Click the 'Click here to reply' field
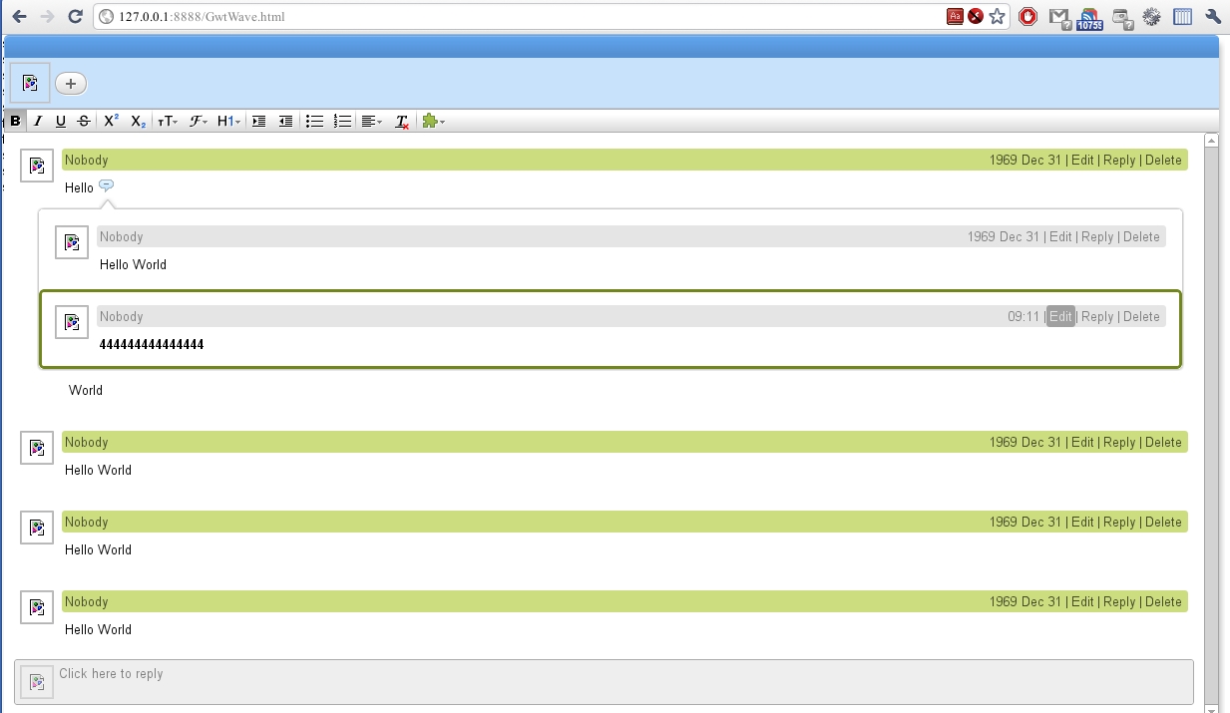Viewport: 1230px width, 713px height. [604, 682]
